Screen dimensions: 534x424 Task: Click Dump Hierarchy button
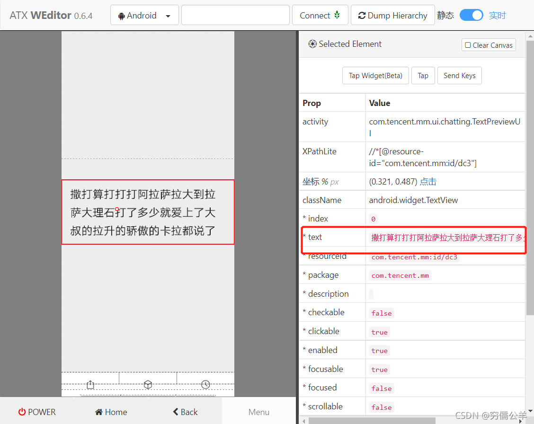click(392, 15)
